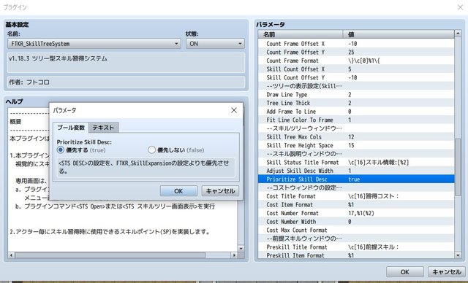Select the Tree Line Thick row

pos(356,103)
